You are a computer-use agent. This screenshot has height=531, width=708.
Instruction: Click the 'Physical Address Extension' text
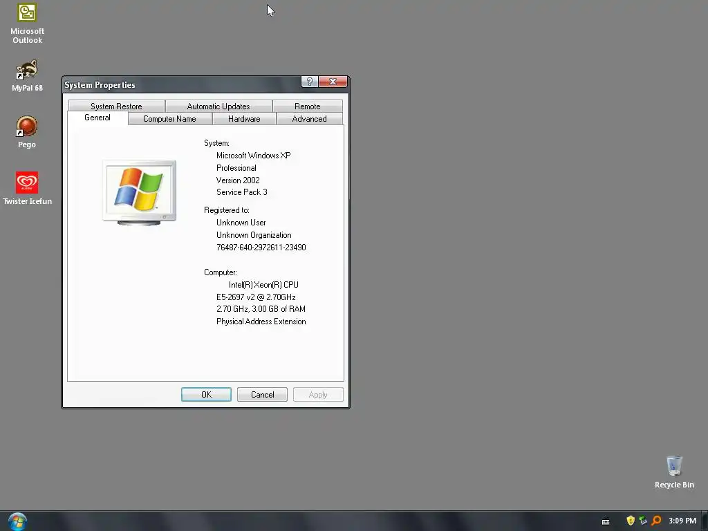tap(261, 322)
